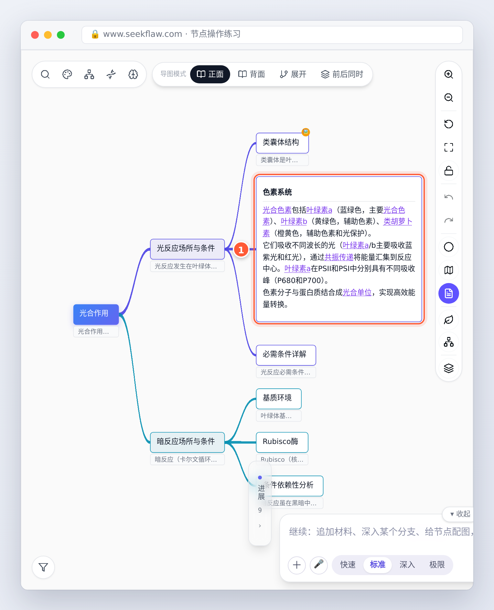Screen dimensions: 494x610
Task: Open the 叶绿素b link
Action: (x=294, y=222)
